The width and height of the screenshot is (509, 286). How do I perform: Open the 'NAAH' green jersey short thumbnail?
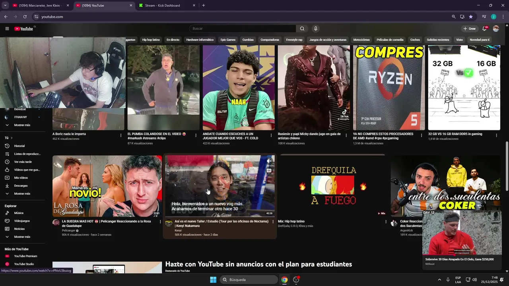click(239, 87)
